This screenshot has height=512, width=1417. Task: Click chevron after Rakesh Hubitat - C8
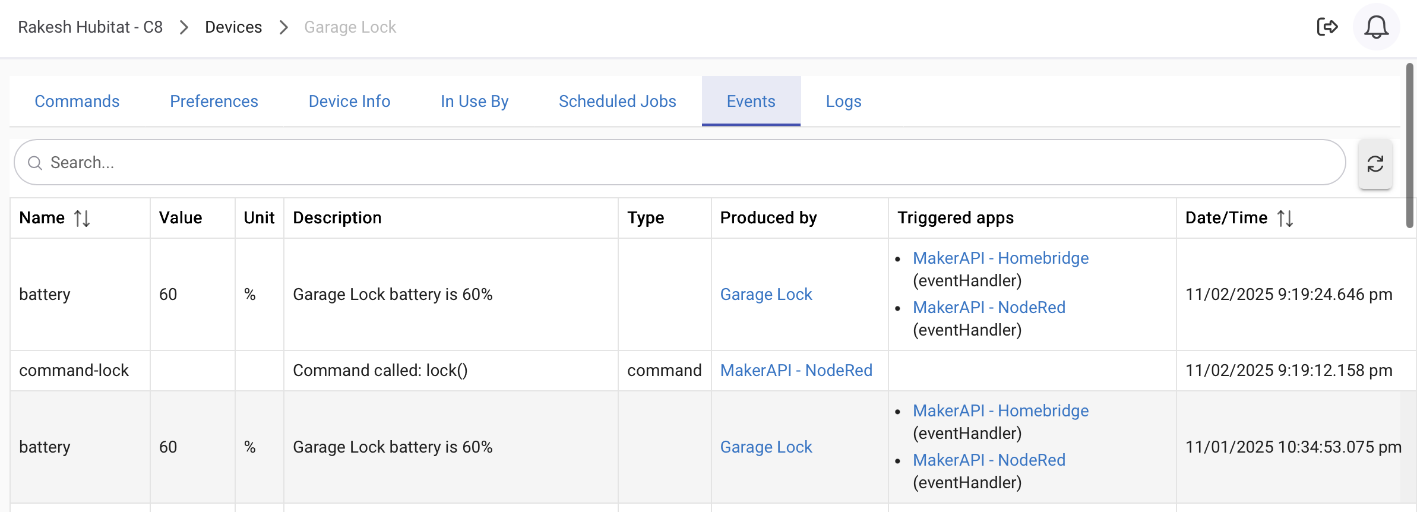(184, 27)
